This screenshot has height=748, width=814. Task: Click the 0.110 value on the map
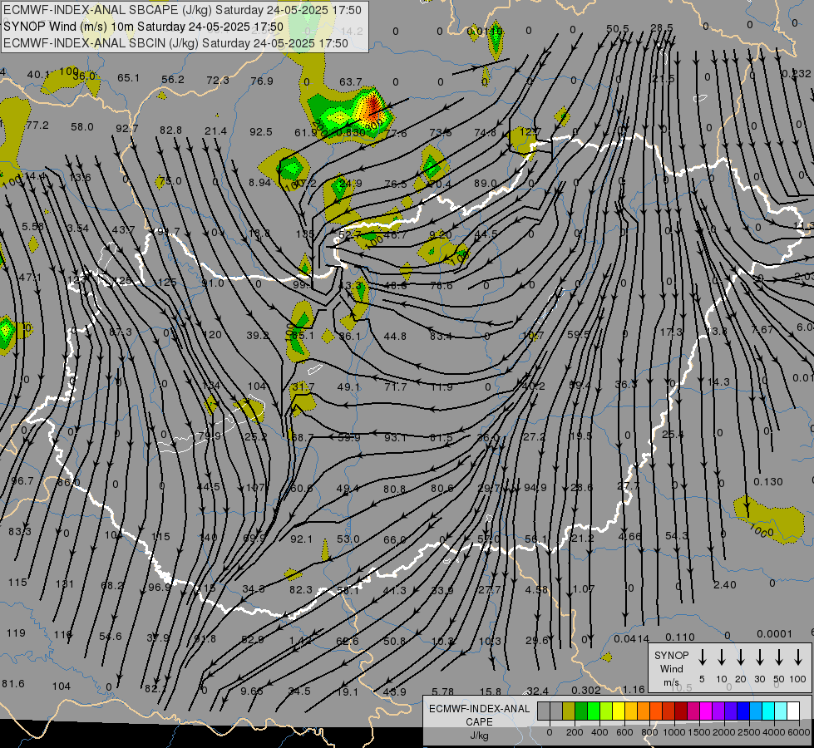click(680, 637)
